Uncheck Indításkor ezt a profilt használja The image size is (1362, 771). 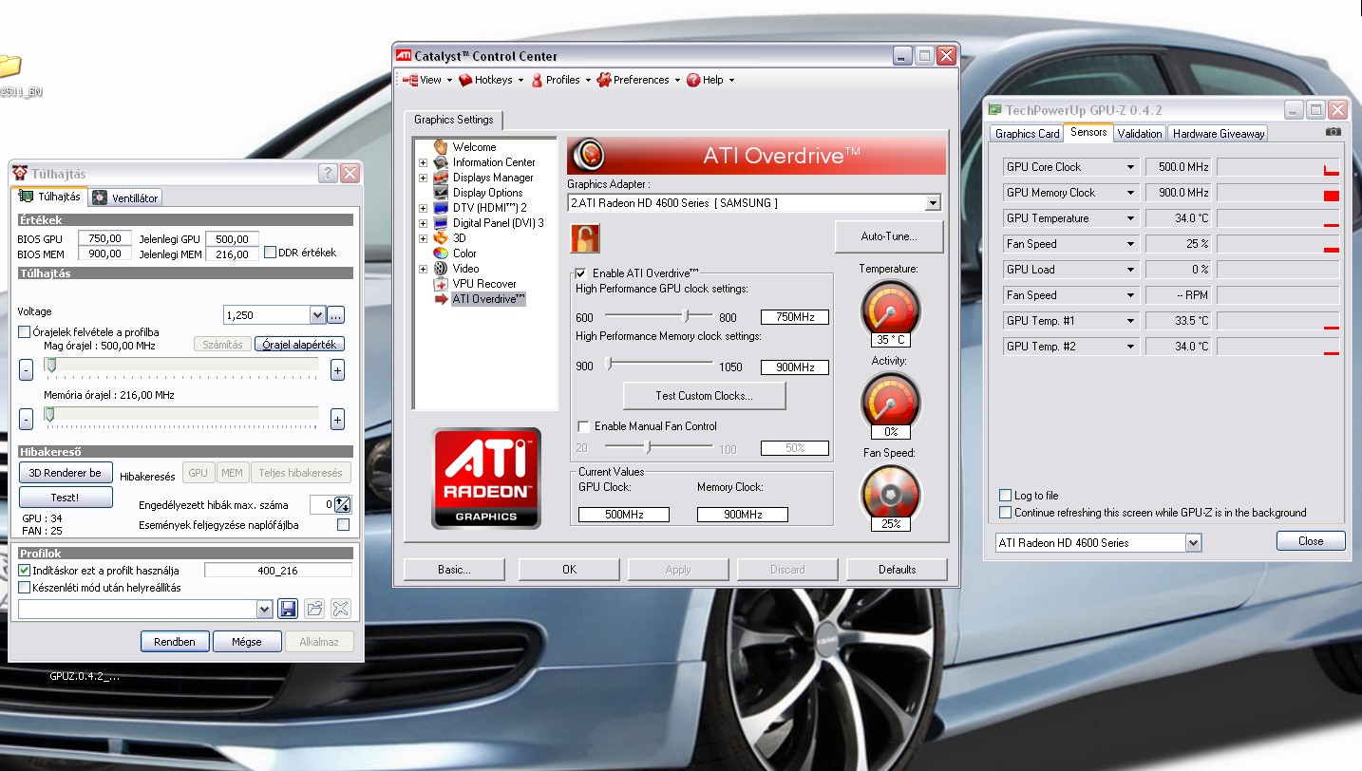[25, 571]
